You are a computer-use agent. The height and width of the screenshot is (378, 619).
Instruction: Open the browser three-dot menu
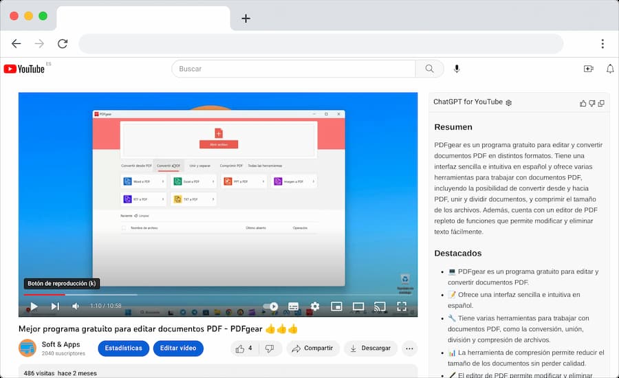click(x=602, y=43)
